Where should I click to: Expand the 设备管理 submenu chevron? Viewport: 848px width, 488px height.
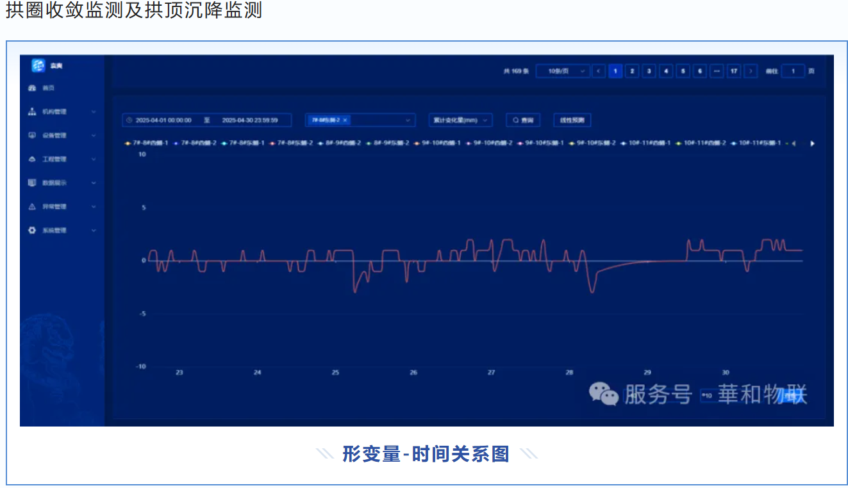point(94,135)
